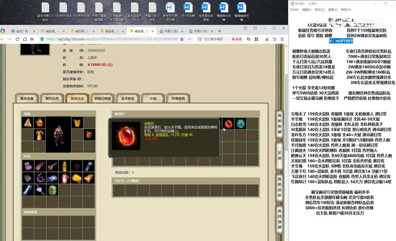The image size is (396, 241).
Task: Click the 龙吟东方 line in Notepad
Action: click(336, 135)
